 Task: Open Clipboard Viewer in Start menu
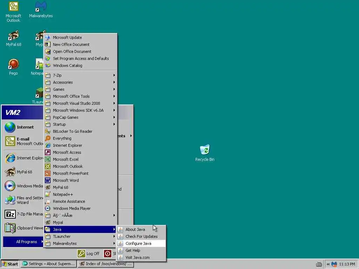pos(23,228)
